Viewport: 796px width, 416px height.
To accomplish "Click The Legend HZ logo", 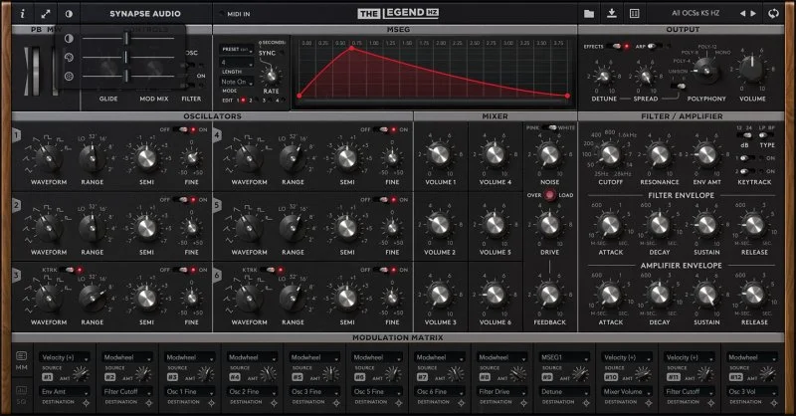I will point(398,13).
